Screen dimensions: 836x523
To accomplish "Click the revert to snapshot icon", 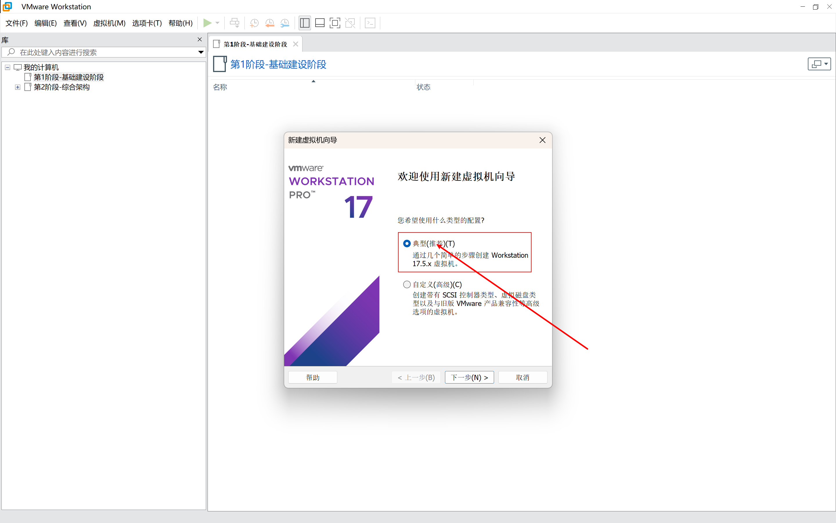I will tap(269, 23).
